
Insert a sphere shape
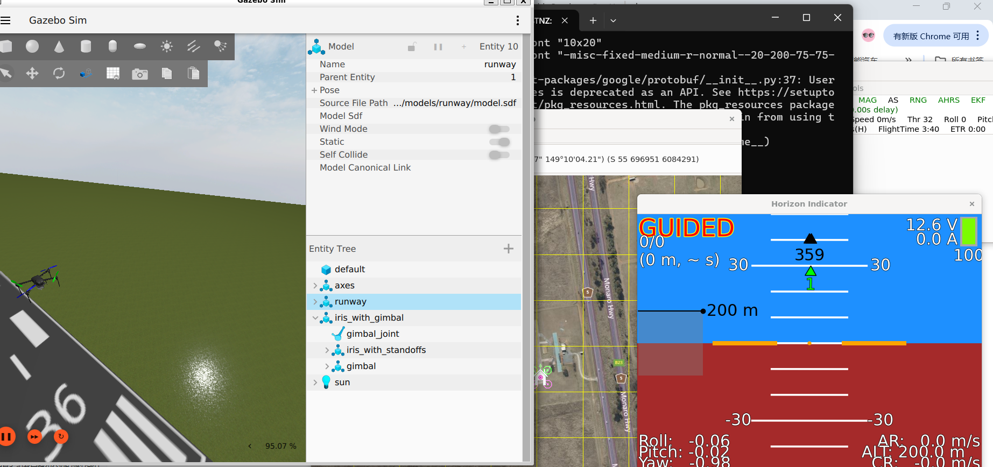click(x=32, y=47)
